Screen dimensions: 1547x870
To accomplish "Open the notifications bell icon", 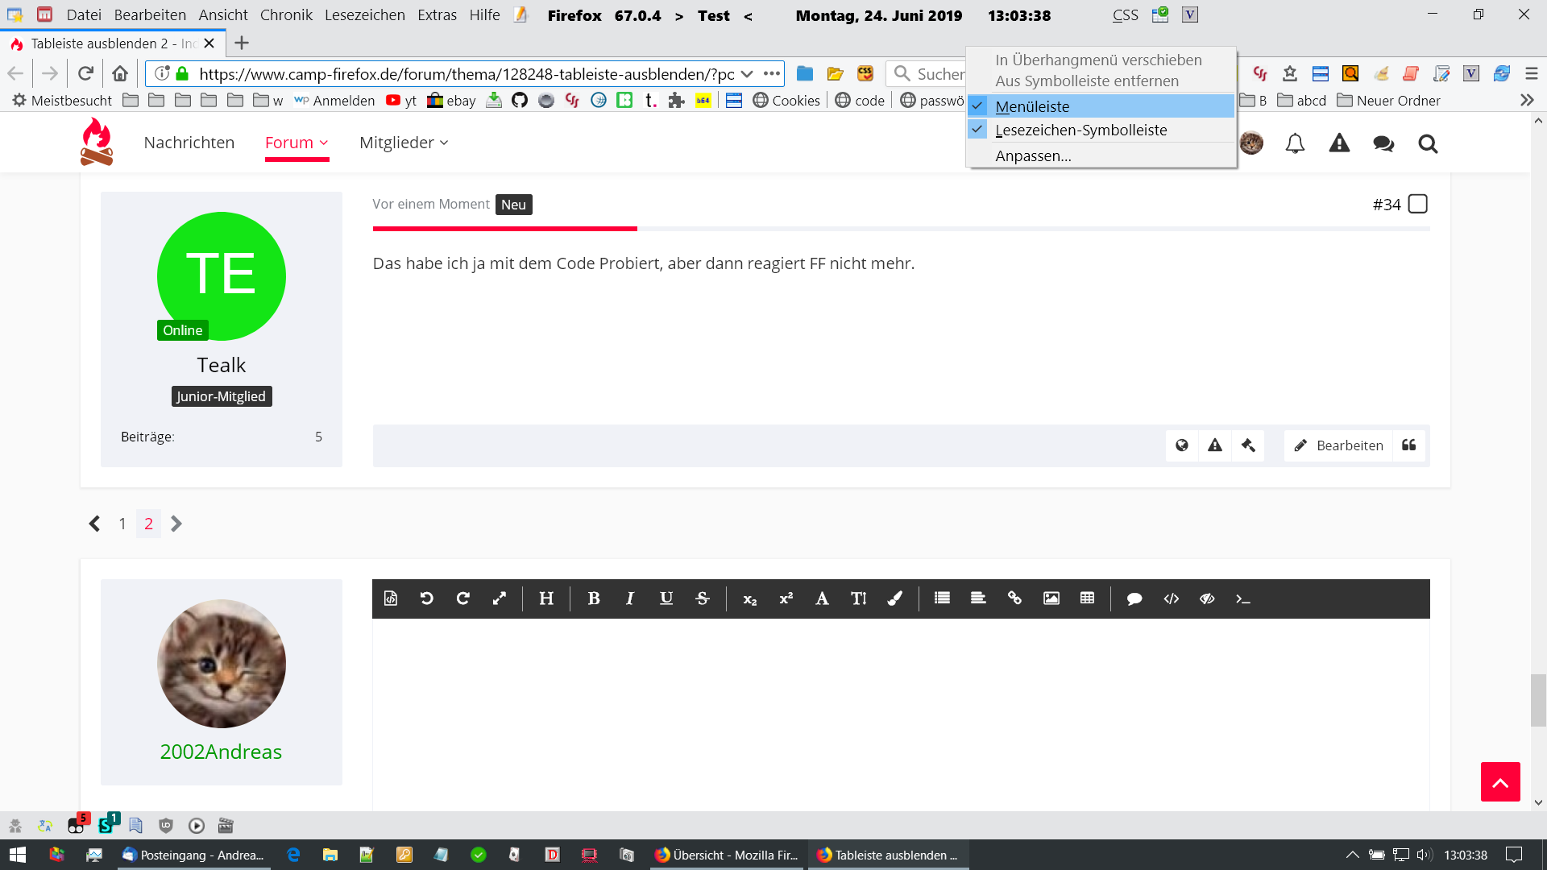I will [1295, 143].
